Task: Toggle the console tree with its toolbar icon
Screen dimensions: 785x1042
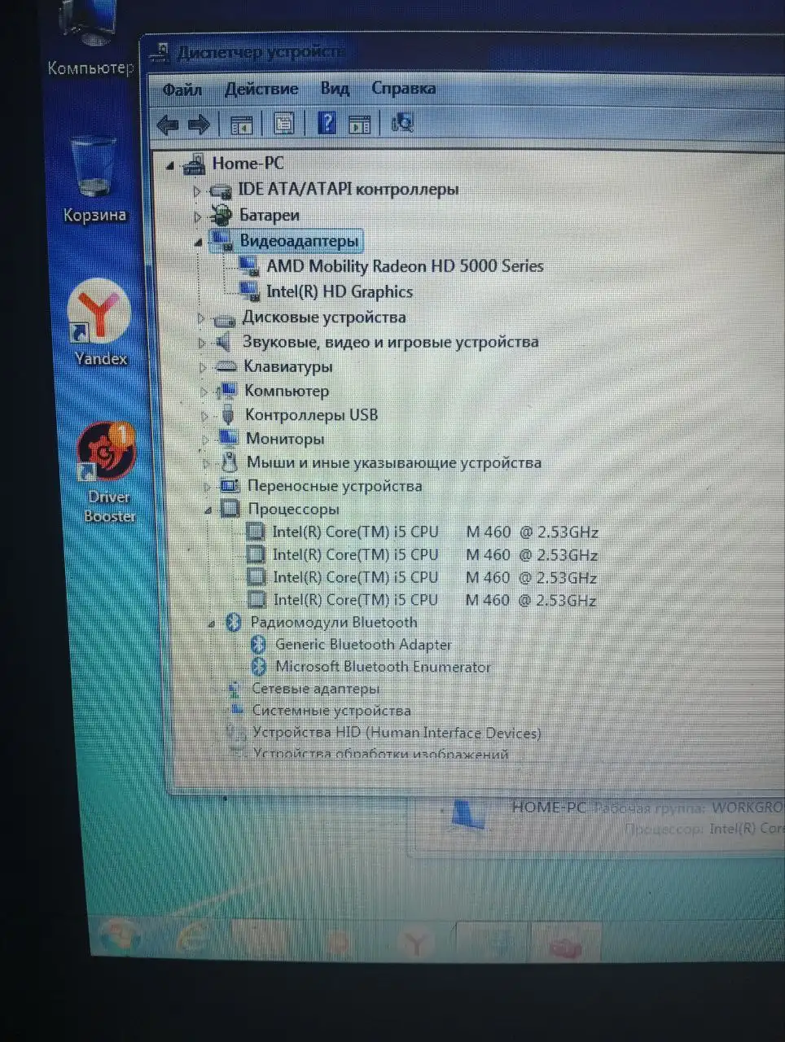Action: [240, 124]
